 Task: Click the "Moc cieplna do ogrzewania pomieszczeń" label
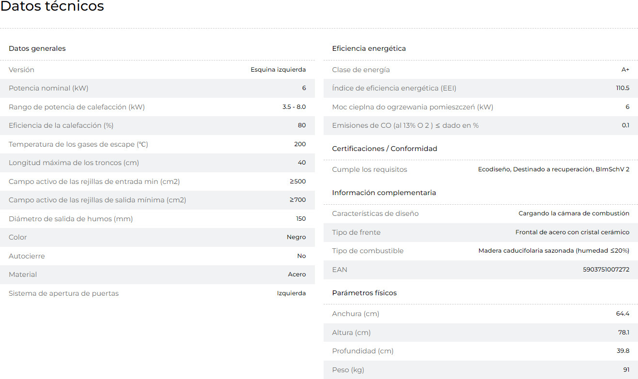coord(412,107)
